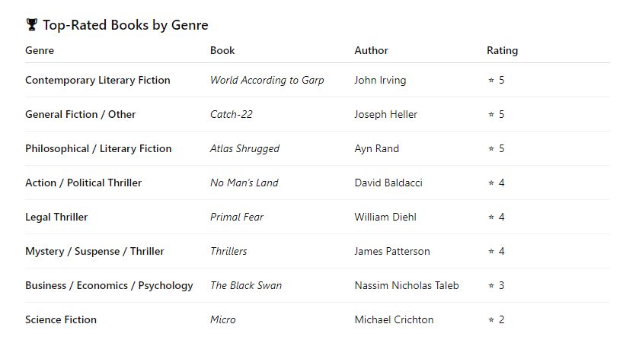Click the Genre column header

40,50
